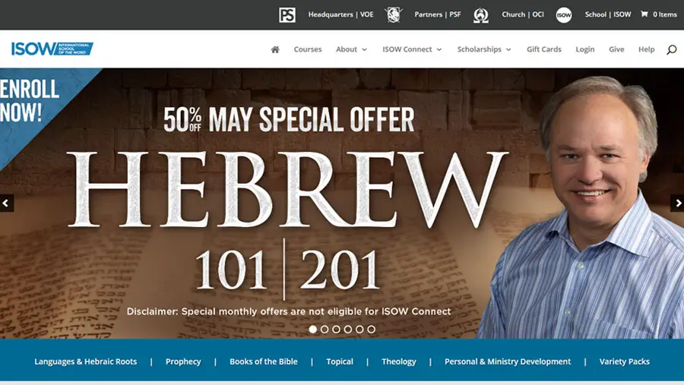The height and width of the screenshot is (385, 684).
Task: Open Languages & Hebraic Roots category
Action: click(85, 361)
